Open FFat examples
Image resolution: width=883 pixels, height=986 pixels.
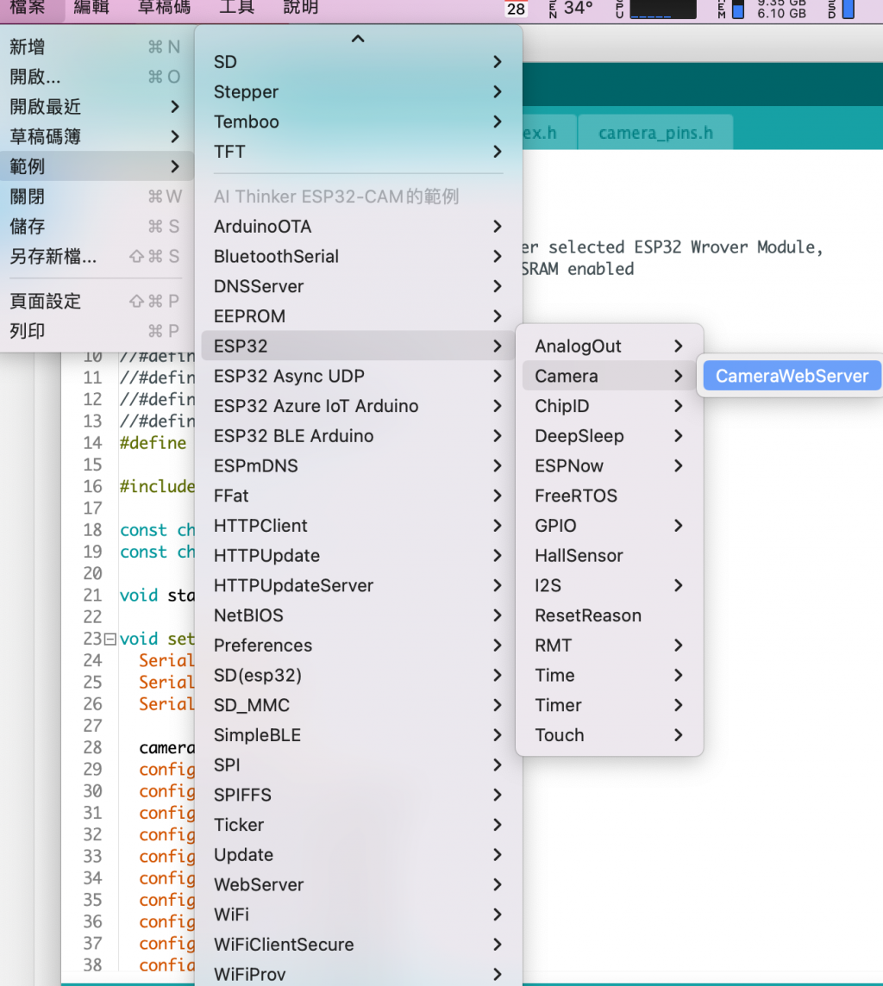click(359, 496)
